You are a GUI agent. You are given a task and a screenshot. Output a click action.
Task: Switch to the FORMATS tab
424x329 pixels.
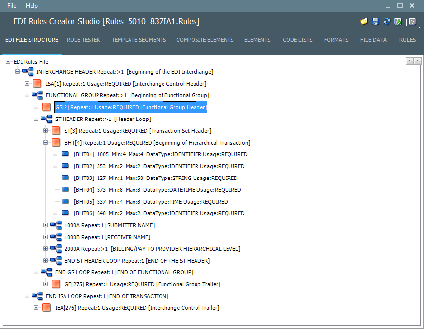336,40
